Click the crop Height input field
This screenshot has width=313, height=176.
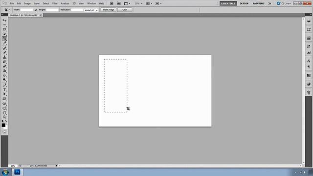(52, 10)
